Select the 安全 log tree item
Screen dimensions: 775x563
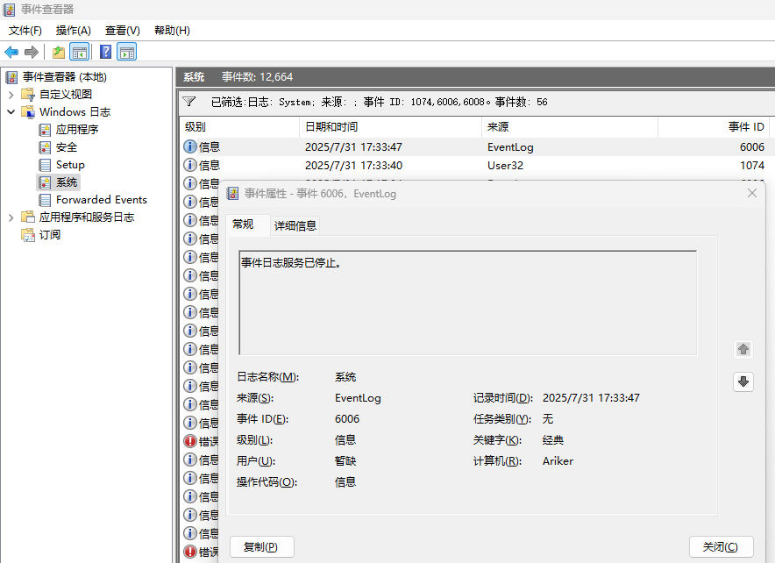[x=67, y=147]
